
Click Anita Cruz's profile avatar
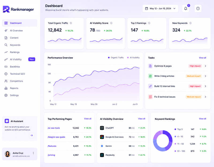click(x=7, y=154)
